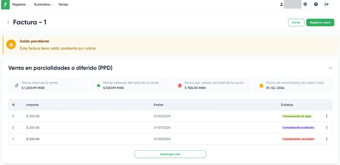Click the blurred user name field
This screenshot has width=340, height=165.
[x=293, y=4]
